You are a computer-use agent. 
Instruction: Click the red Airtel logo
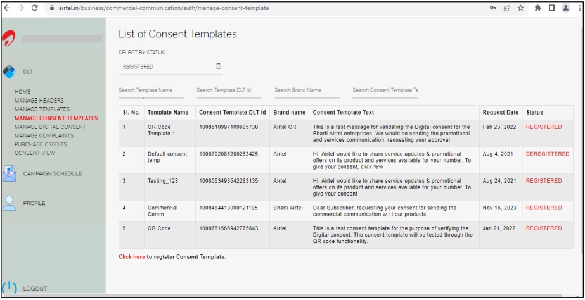click(x=8, y=39)
